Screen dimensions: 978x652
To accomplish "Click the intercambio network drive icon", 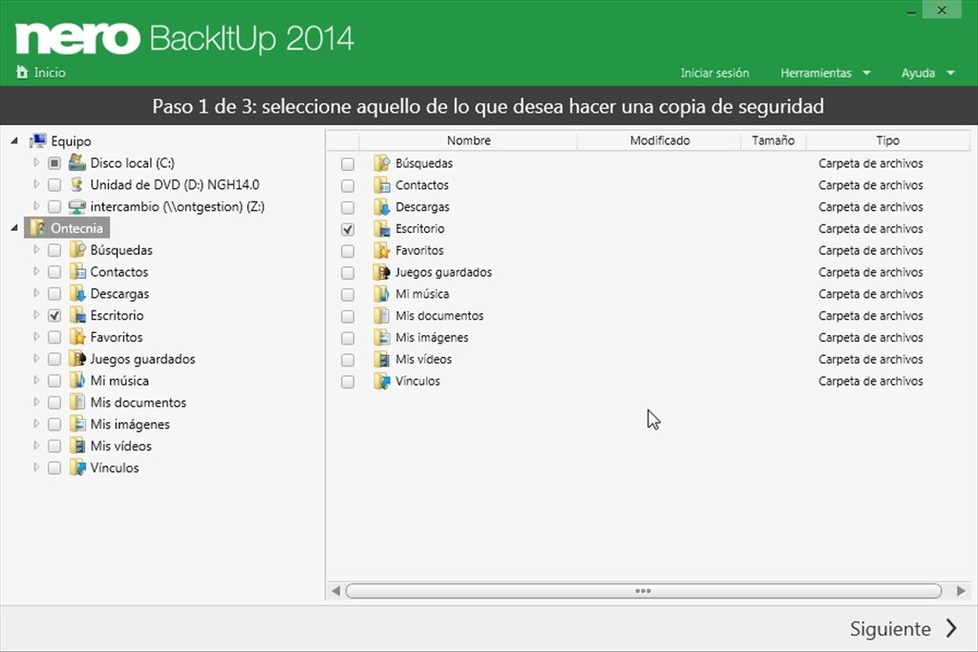I will [77, 207].
